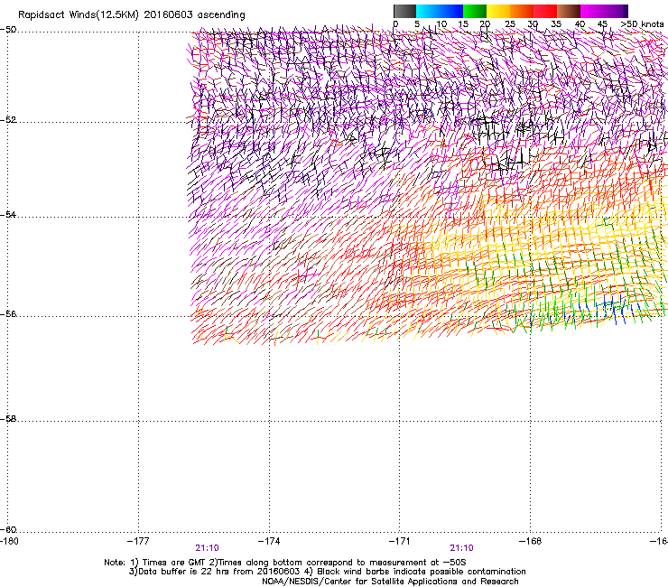Click the '-58' latitude axis label

[x=8, y=419]
